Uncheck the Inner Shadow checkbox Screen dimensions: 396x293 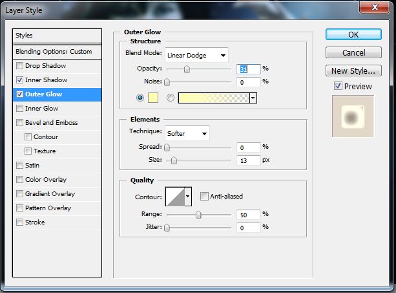click(x=19, y=80)
